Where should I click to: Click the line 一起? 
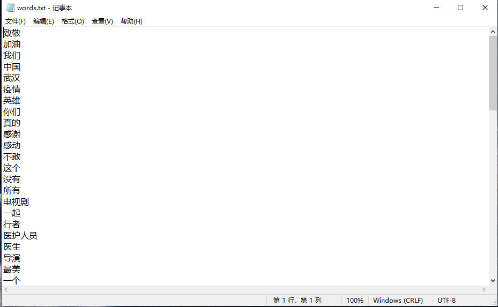coord(12,213)
